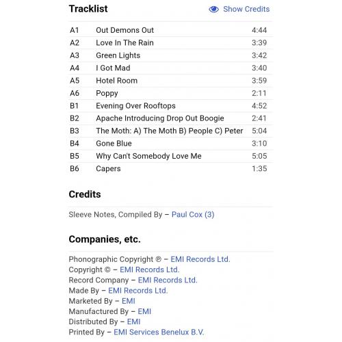Viewport: 342px width, 342px height.
Task: Select track A2 Love In The Rain
Action: (x=171, y=43)
